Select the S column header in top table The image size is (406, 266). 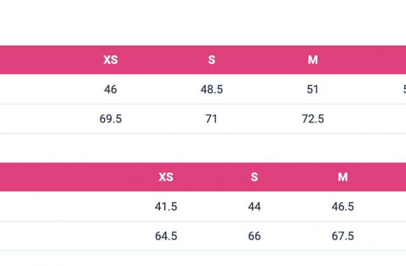[211, 60]
